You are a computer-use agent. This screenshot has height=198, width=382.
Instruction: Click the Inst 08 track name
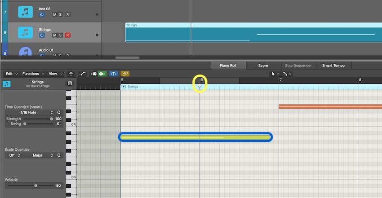[x=44, y=9]
